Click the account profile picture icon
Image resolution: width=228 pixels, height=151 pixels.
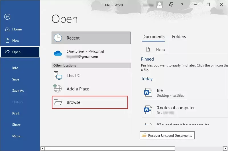(160, 5)
